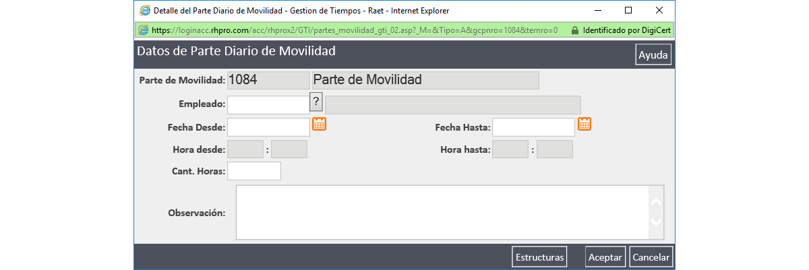Viewport: 809px width, 270px height.
Task: Click the Estructuras button
Action: click(x=539, y=257)
